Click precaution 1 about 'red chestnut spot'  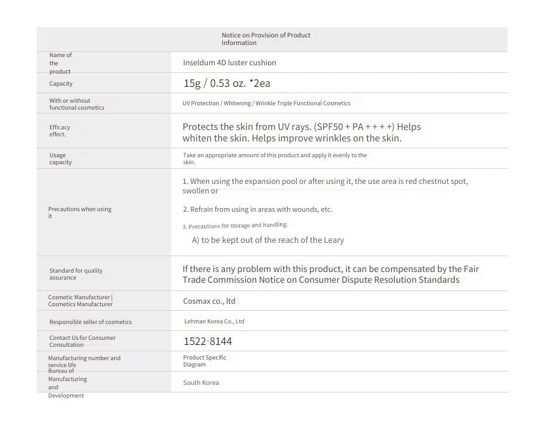point(325,186)
